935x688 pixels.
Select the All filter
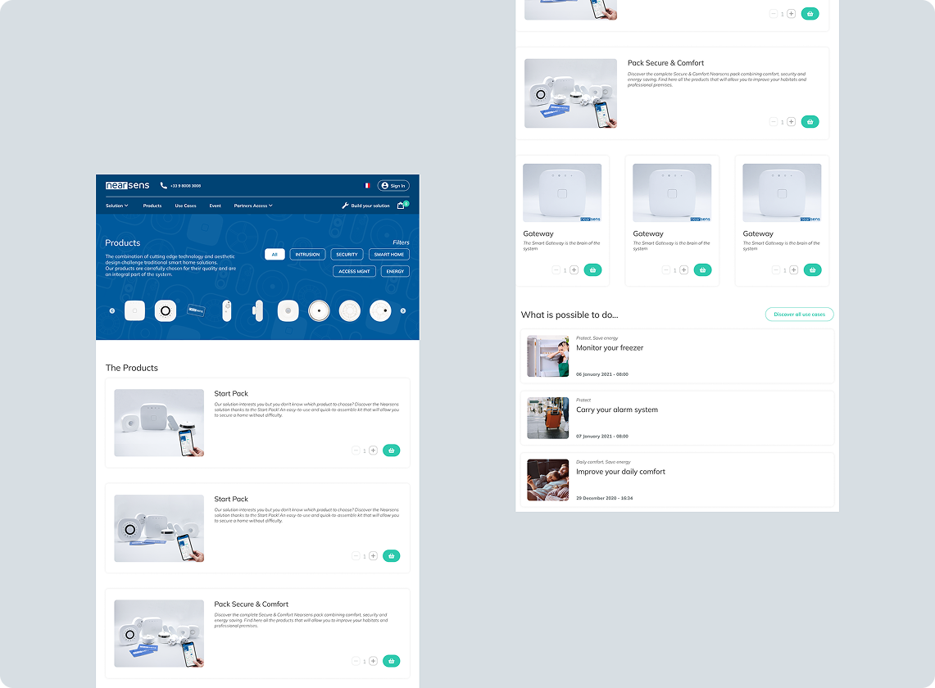pyautogui.click(x=275, y=255)
